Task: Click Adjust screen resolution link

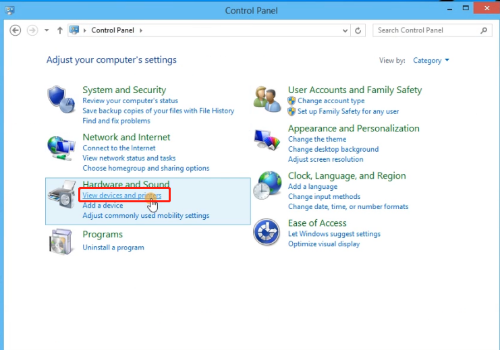Action: [x=326, y=159]
